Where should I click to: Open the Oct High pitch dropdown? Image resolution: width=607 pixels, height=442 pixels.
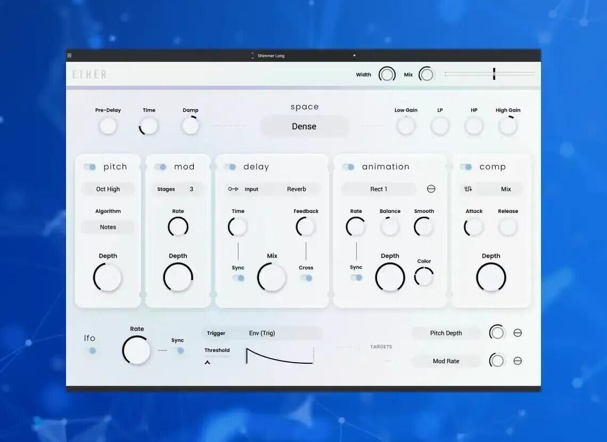click(x=108, y=189)
